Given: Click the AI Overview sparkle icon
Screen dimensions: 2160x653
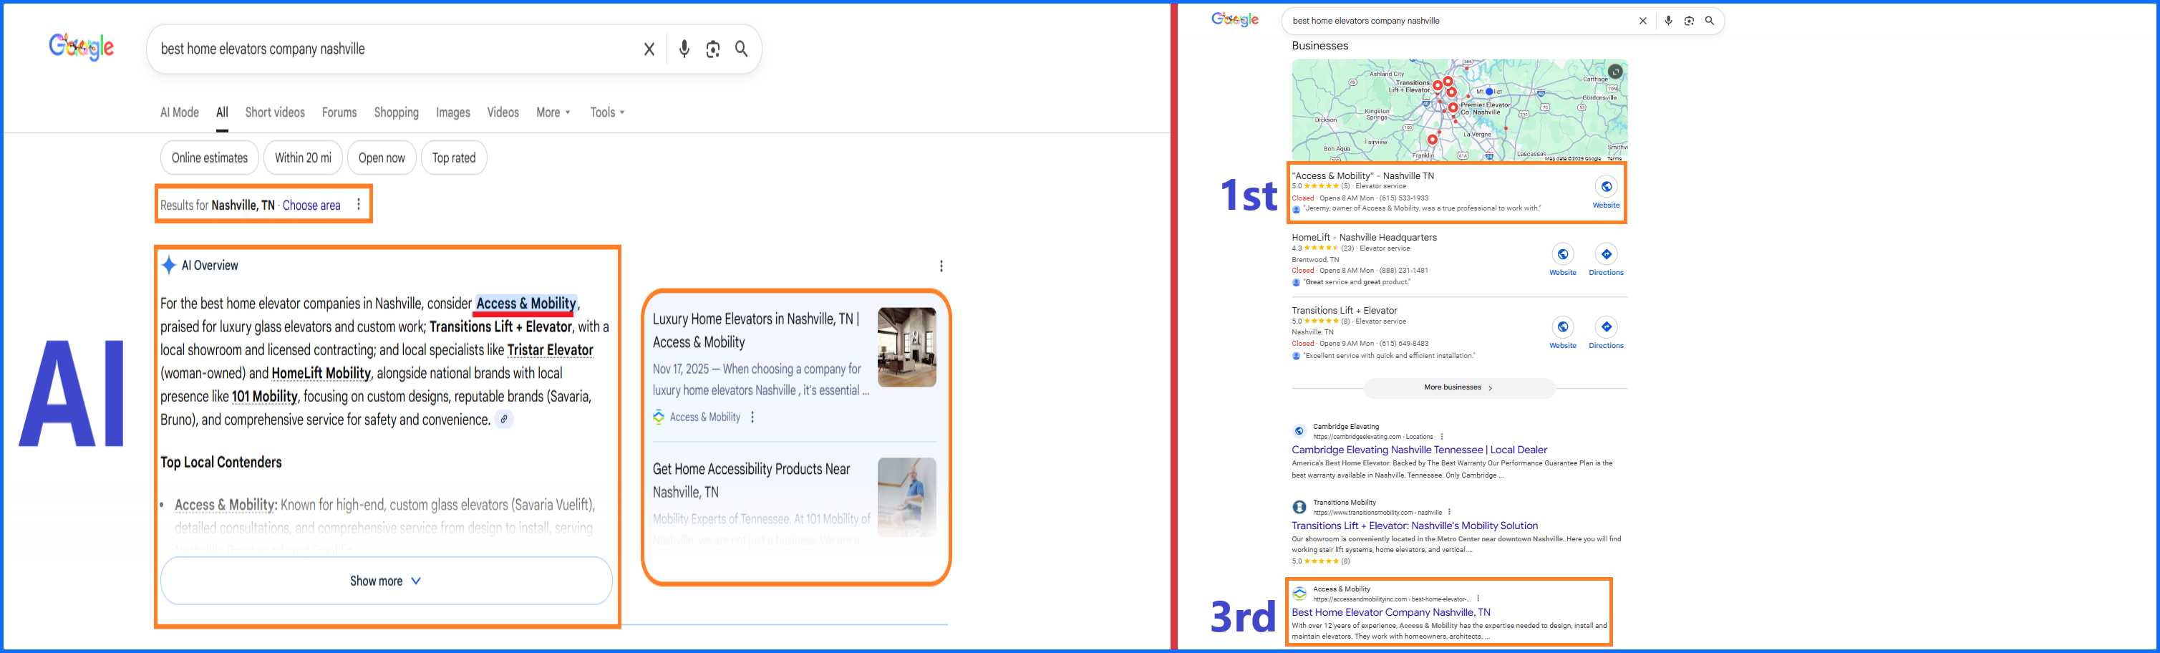Looking at the screenshot, I should tap(168, 265).
